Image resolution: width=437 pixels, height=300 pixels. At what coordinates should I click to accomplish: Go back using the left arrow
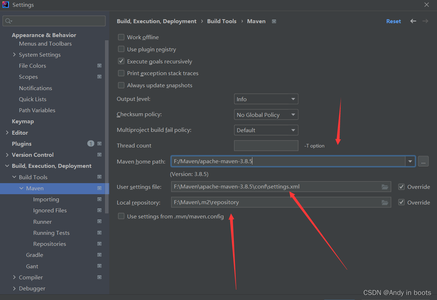[x=413, y=21]
